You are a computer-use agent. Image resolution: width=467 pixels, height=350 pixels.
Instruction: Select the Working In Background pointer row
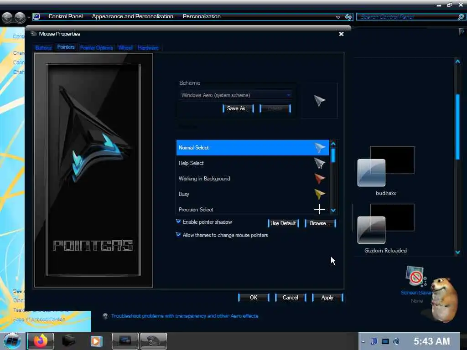[x=253, y=179]
